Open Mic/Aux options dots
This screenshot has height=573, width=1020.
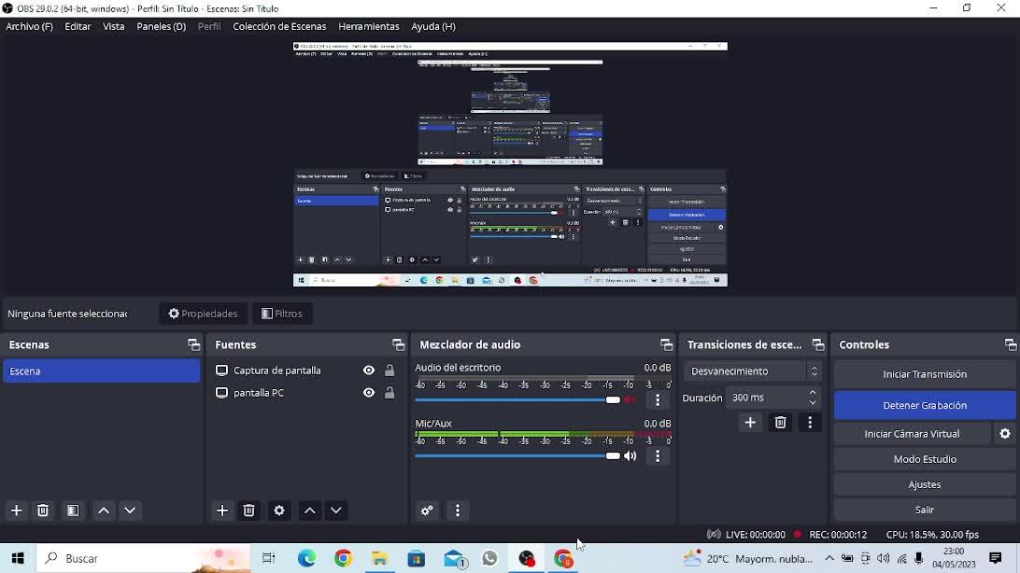(658, 456)
